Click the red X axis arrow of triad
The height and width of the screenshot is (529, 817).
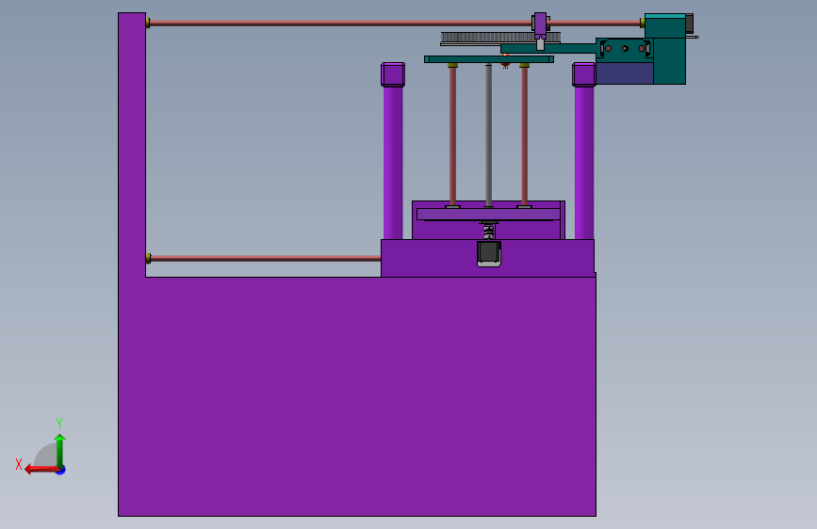point(41,470)
